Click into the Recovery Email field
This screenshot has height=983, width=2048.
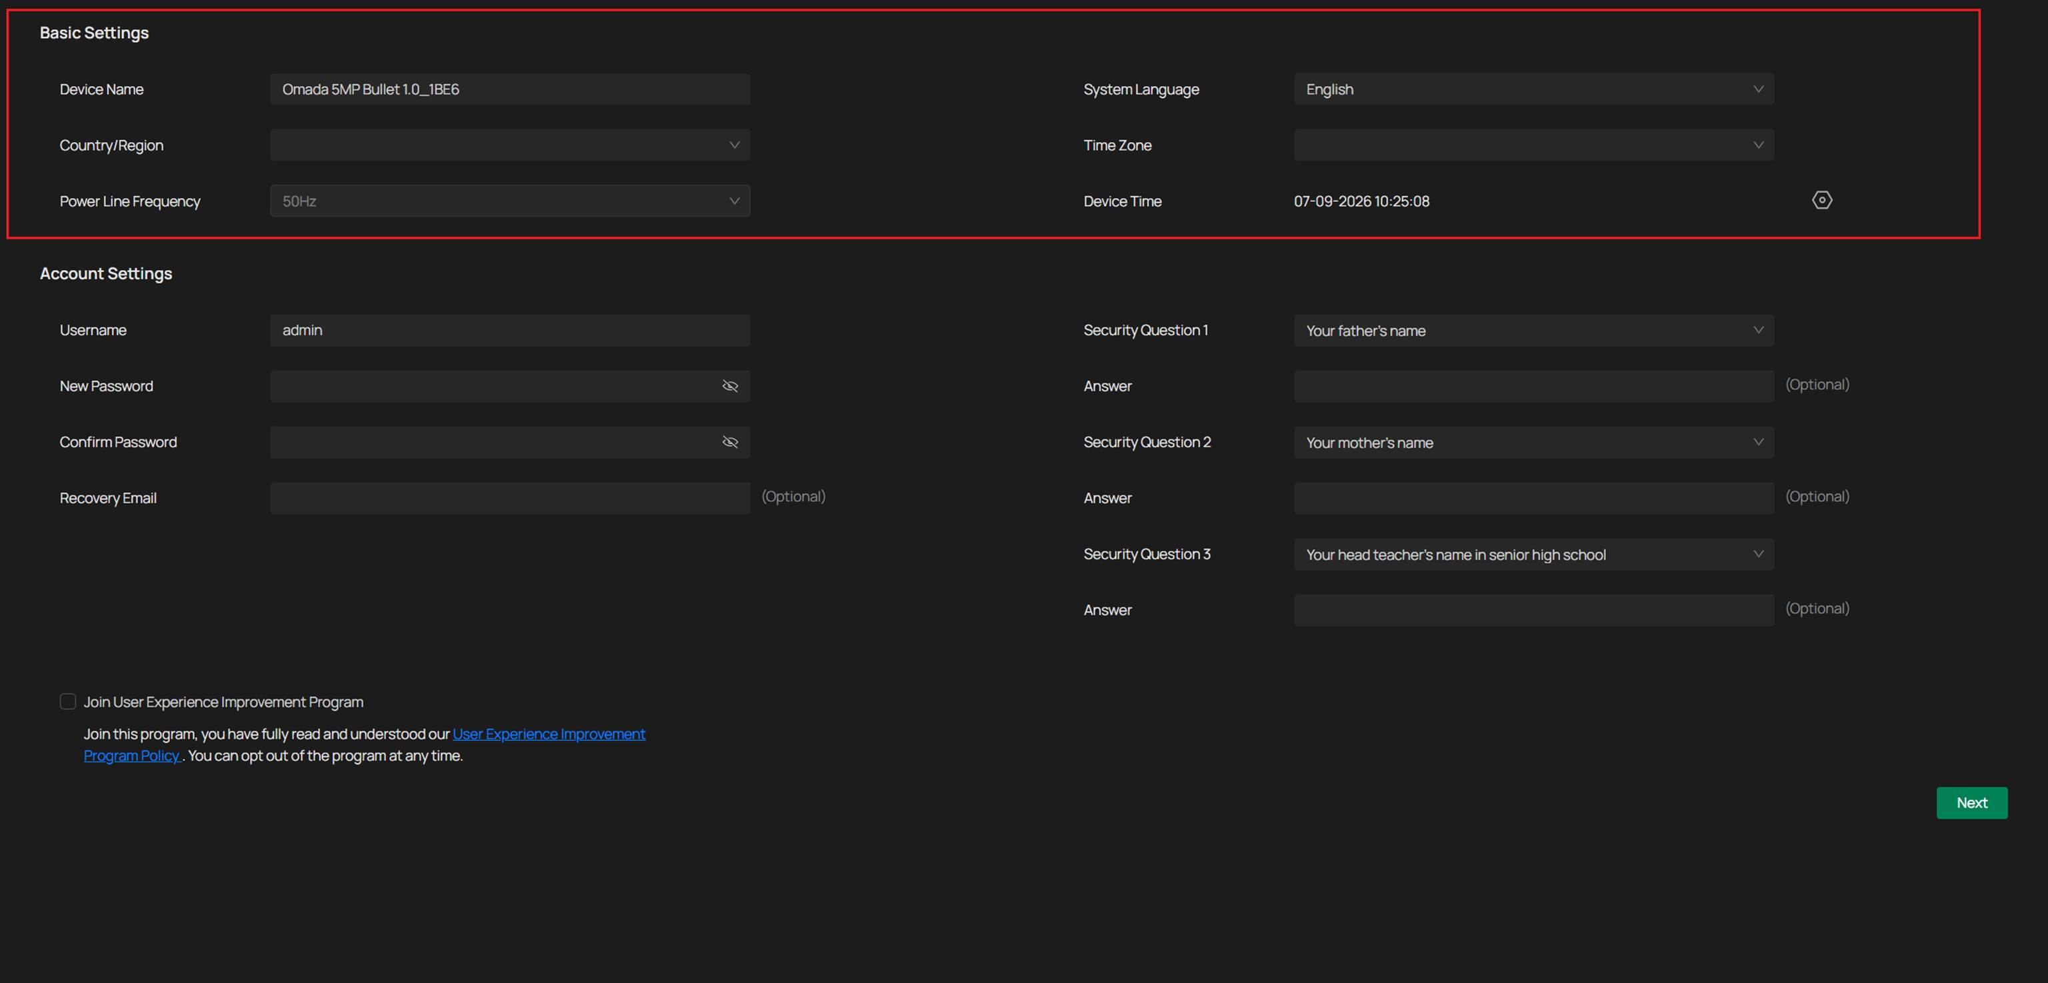(509, 498)
